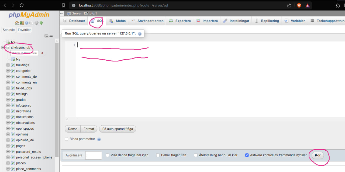
Task: Clear the query with Rensa button
Action: [x=73, y=129]
